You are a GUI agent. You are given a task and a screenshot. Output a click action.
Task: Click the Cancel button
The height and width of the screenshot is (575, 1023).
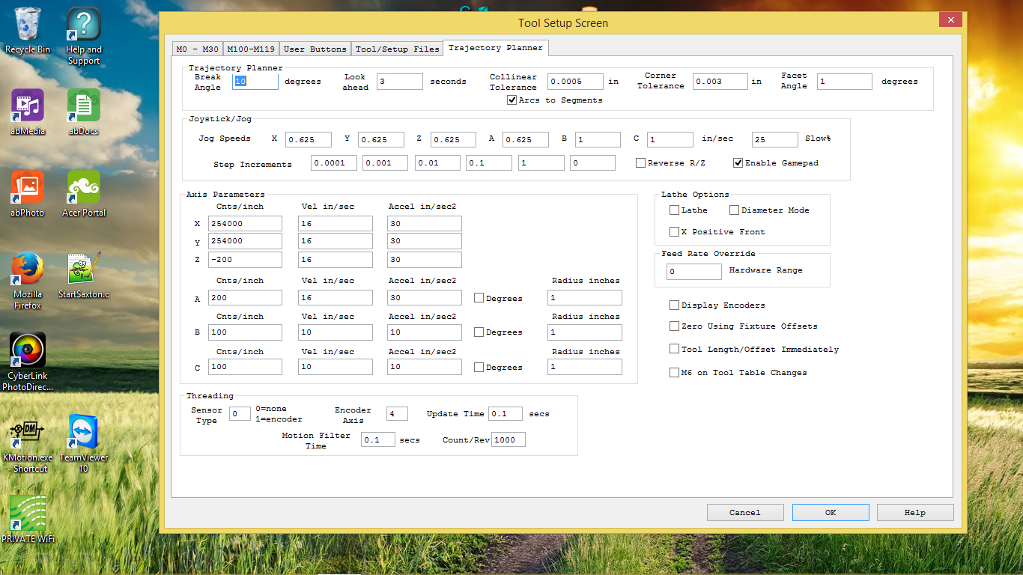pyautogui.click(x=745, y=513)
